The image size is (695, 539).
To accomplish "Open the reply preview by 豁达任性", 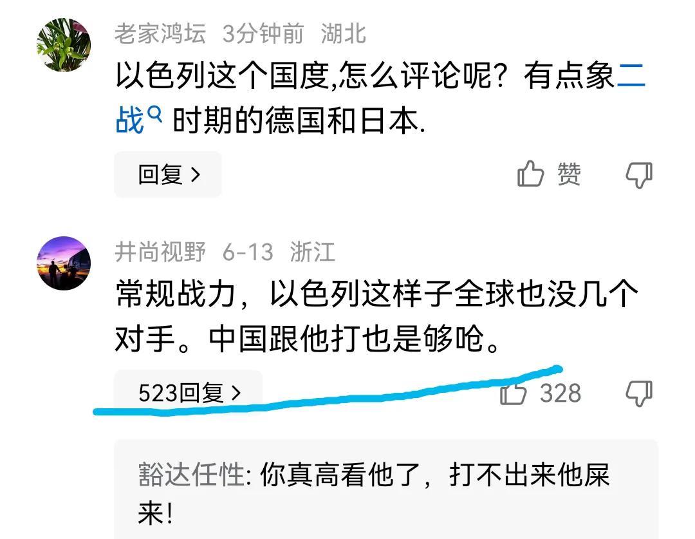I will [x=386, y=489].
